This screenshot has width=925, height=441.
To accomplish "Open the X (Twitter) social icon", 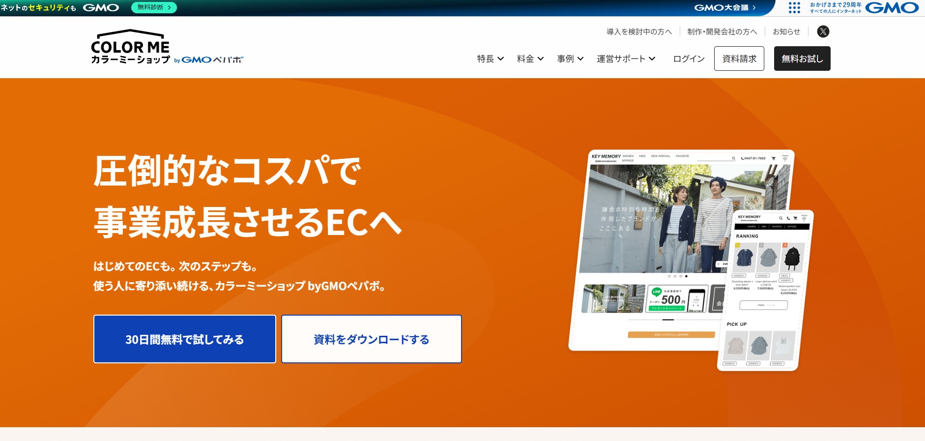I will pos(823,31).
